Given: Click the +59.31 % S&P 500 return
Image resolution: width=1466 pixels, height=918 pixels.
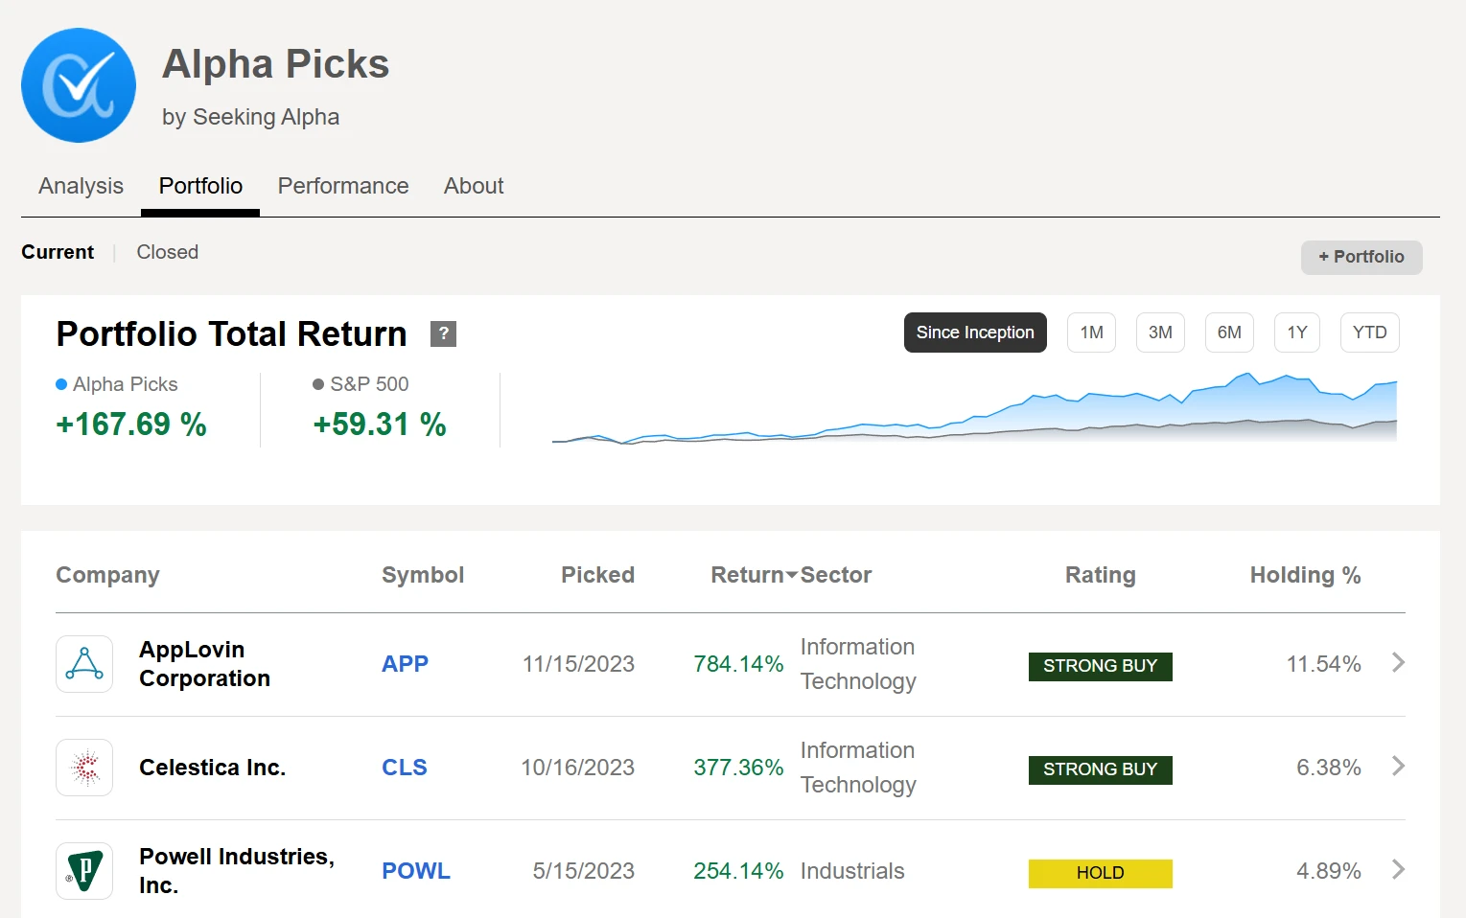Looking at the screenshot, I should (x=380, y=425).
